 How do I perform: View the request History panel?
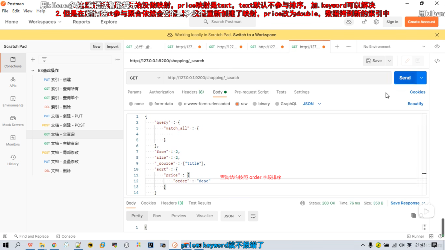[x=13, y=161]
